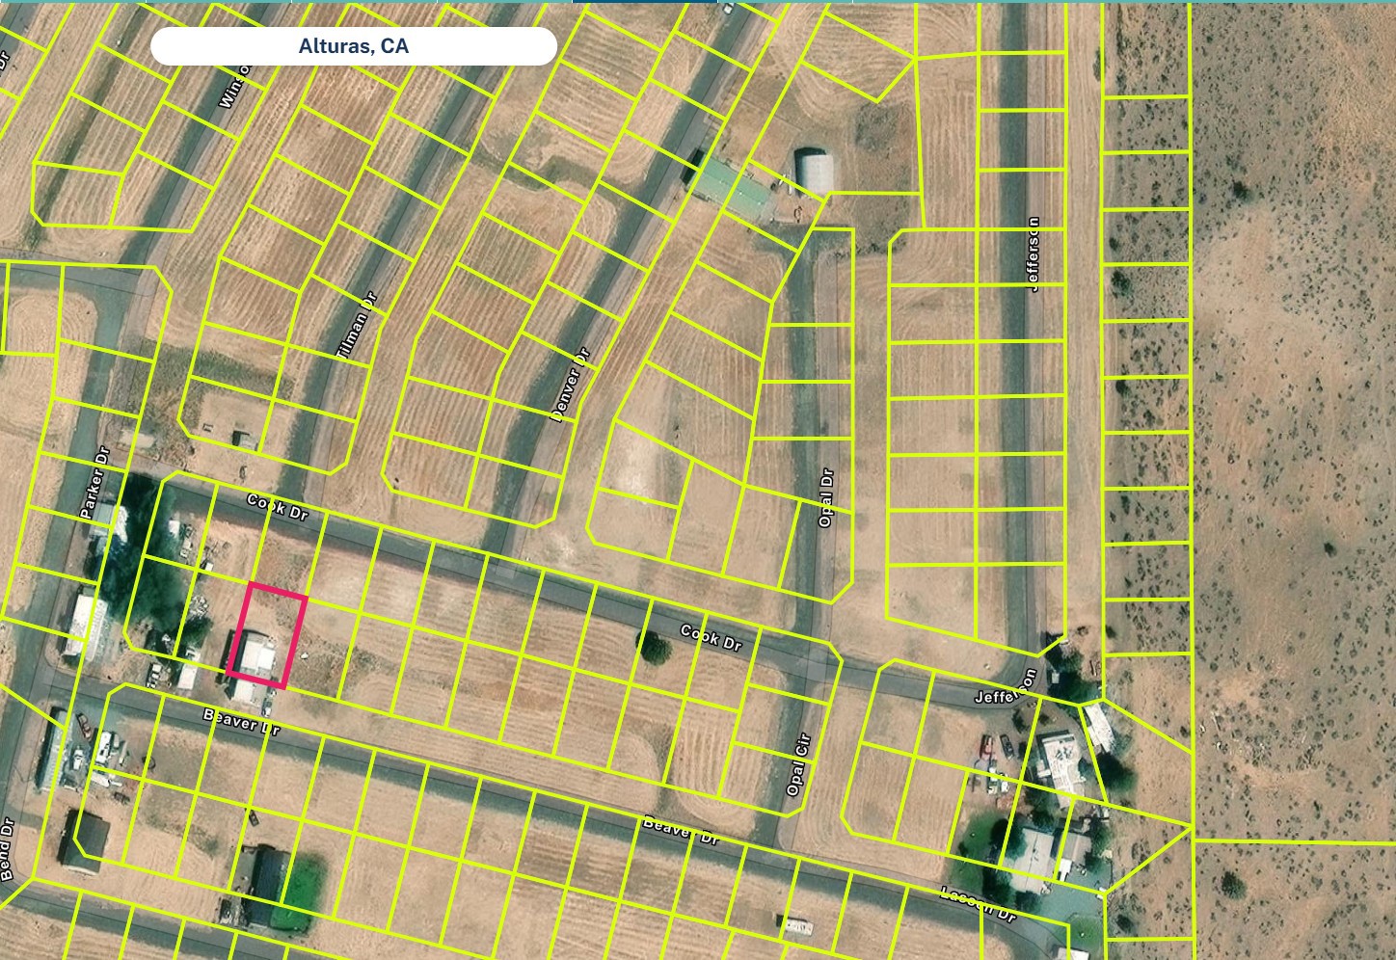
Task: Click the lone tree beside Cook Dr
Action: click(656, 648)
